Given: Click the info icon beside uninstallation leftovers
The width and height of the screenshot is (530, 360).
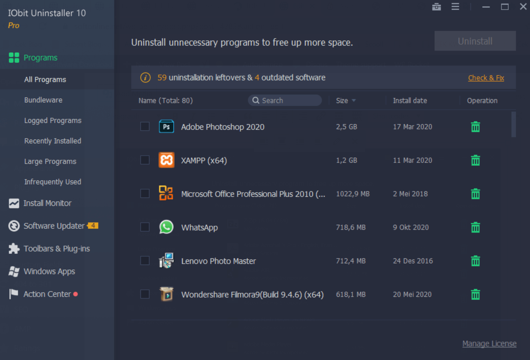Looking at the screenshot, I should tap(145, 77).
